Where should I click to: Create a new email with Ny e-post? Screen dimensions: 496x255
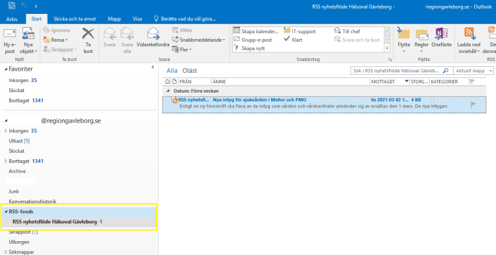pyautogui.click(x=9, y=40)
